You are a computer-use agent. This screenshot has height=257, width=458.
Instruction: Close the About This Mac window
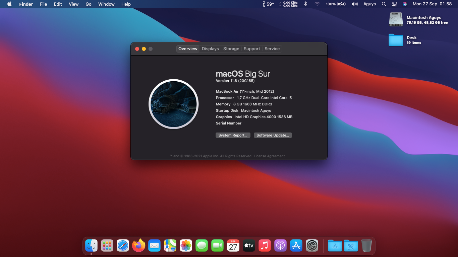click(x=137, y=49)
